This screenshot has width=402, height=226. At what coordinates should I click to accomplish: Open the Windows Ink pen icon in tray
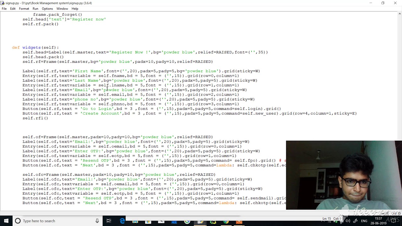click(x=356, y=221)
